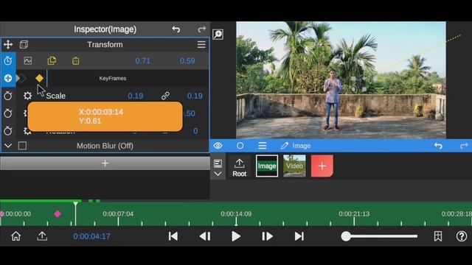The width and height of the screenshot is (472, 265).
Task: Play the preview
Action: (x=236, y=236)
